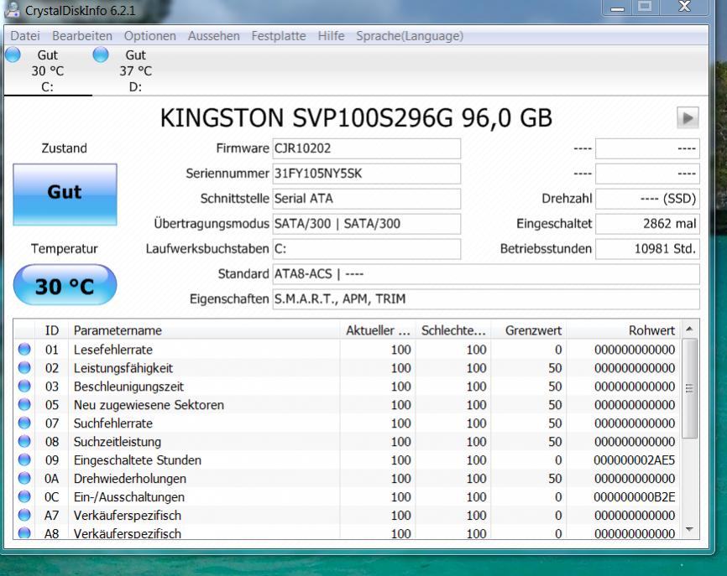Screen dimensions: 727x576
Task: Select the Leistungsfähigkeit parameter name
Action: tap(123, 368)
